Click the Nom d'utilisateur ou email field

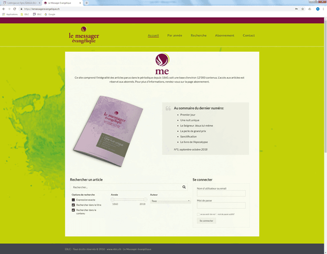click(221, 193)
